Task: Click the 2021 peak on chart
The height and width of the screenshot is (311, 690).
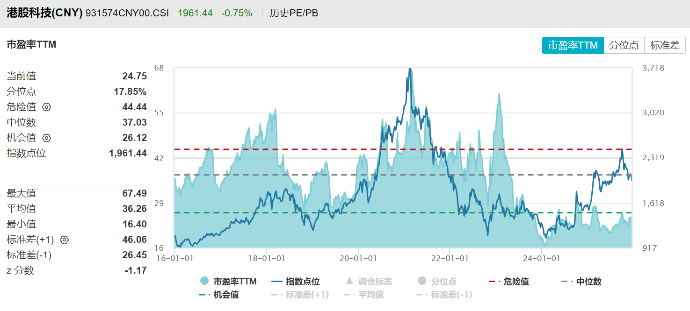Action: pos(410,69)
